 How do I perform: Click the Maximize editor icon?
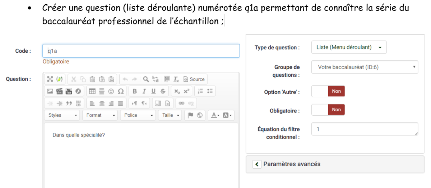coord(50,79)
